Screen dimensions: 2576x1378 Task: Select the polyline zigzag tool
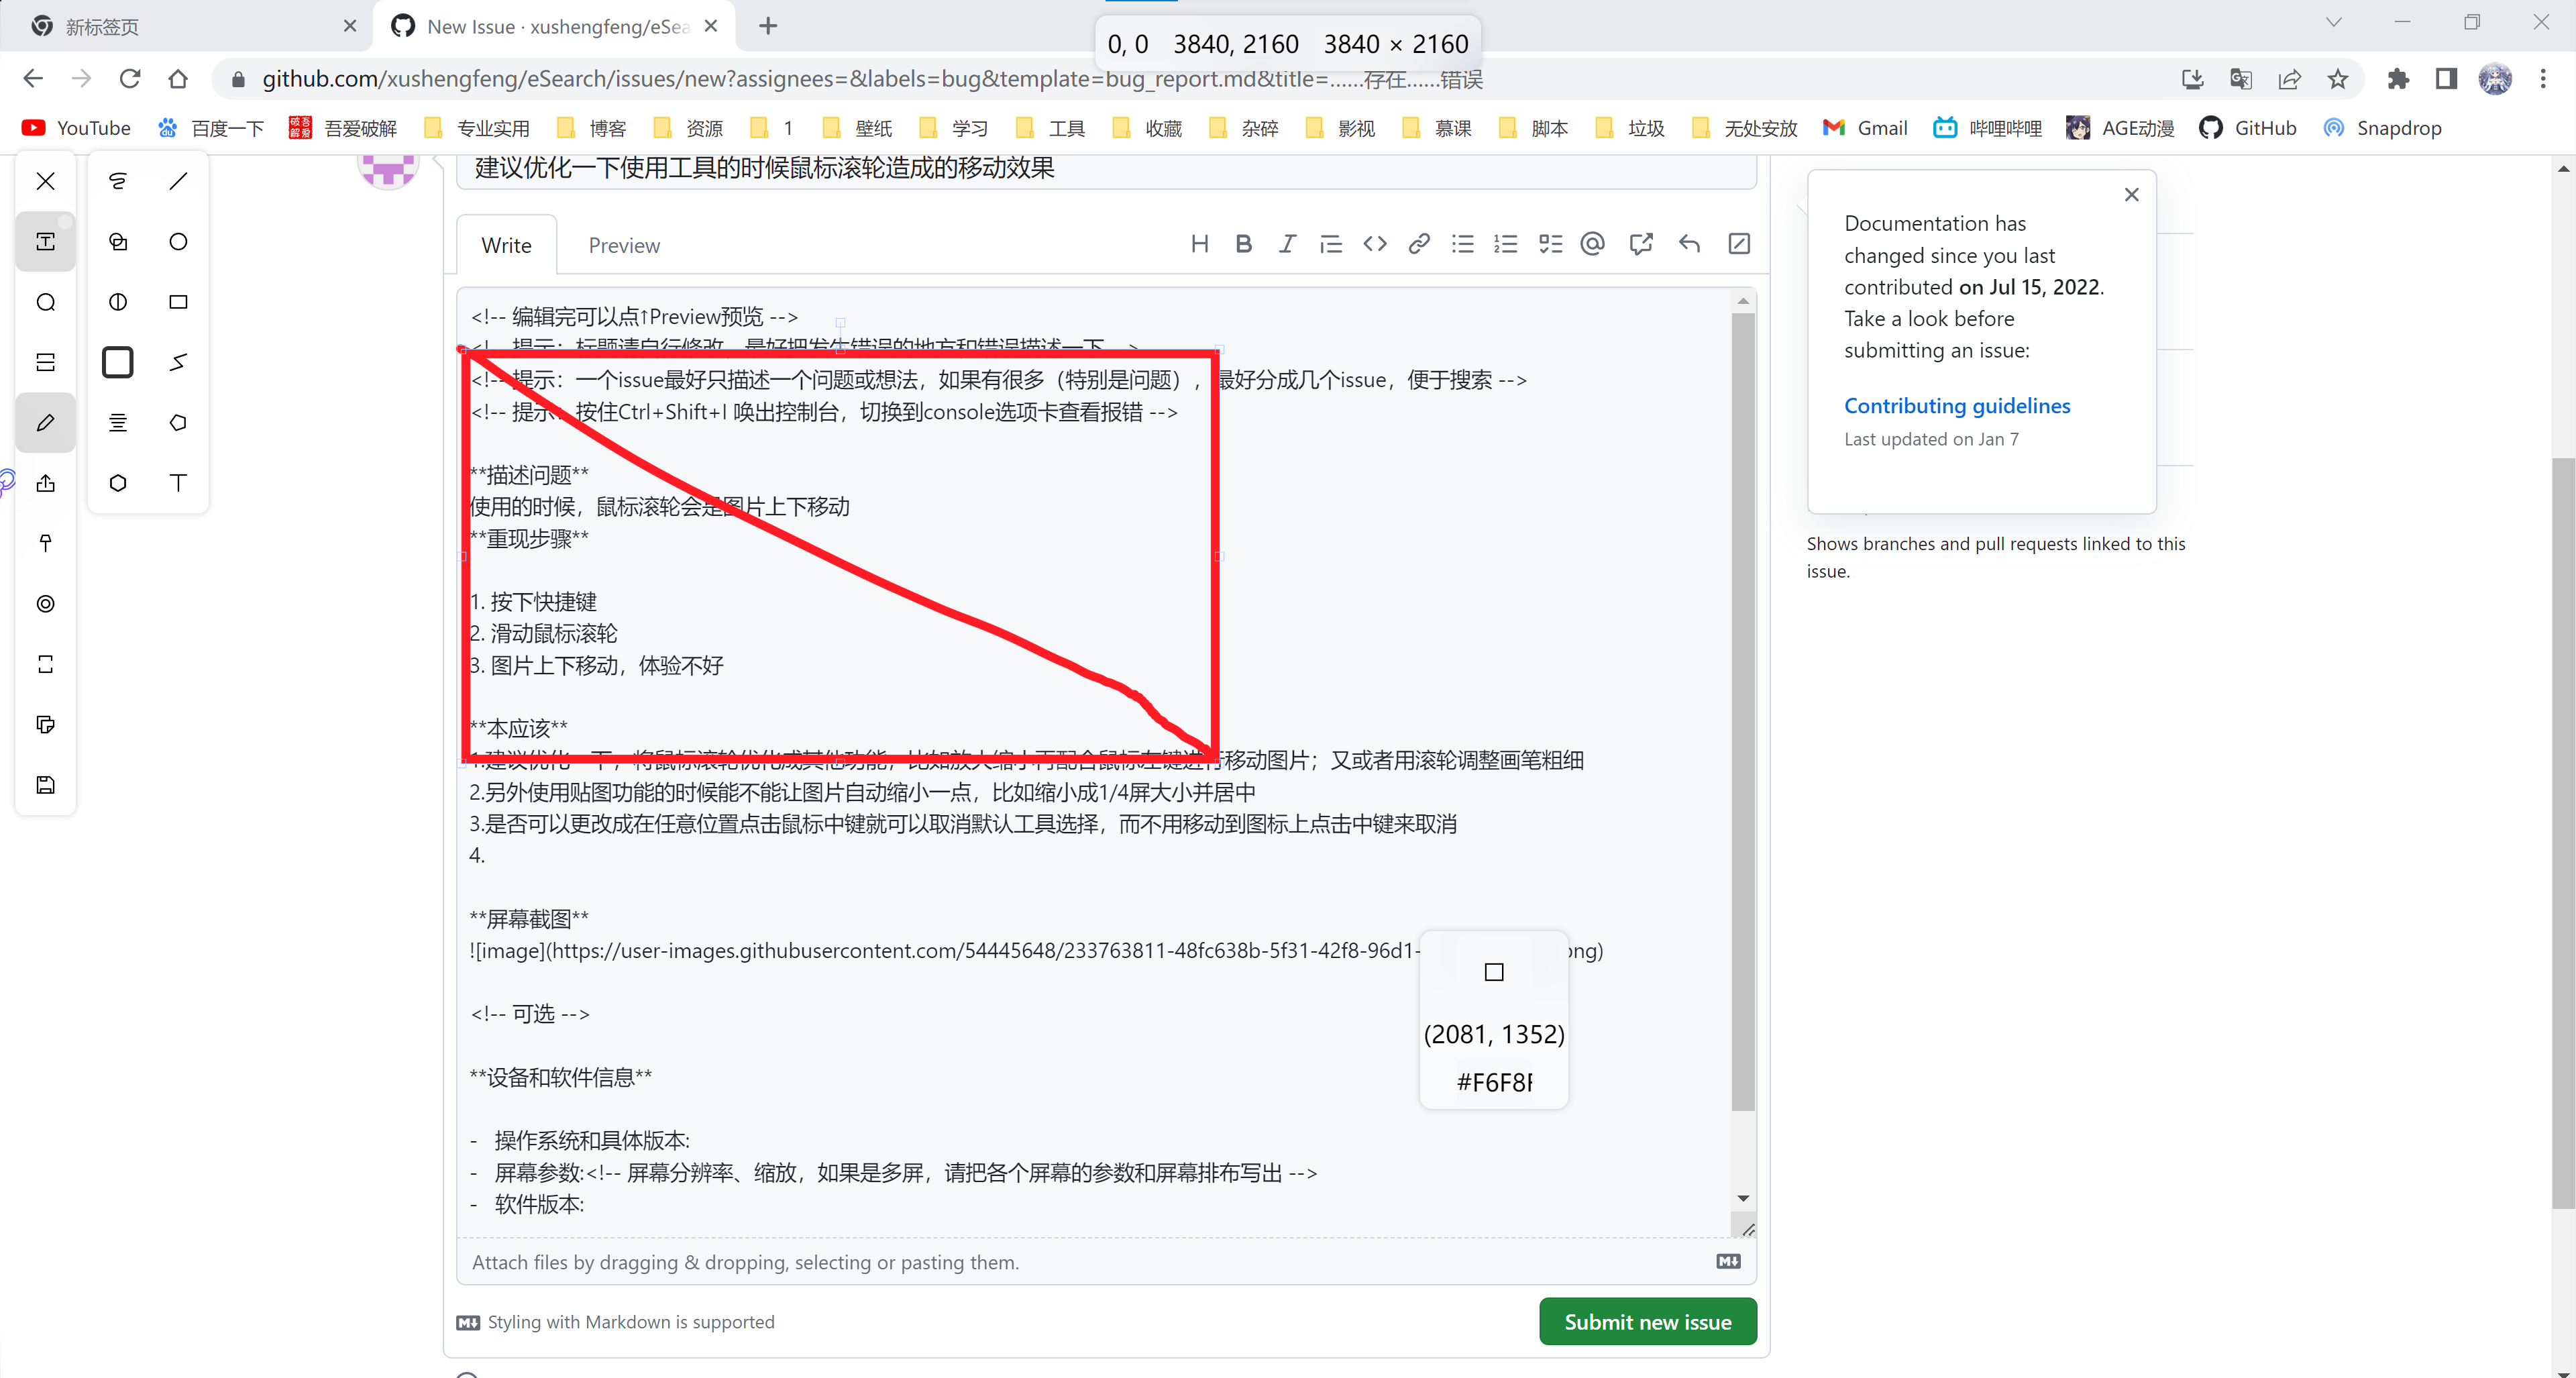[178, 362]
